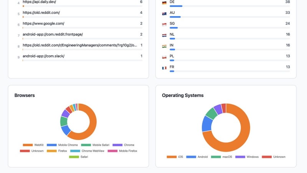This screenshot has height=173, width=307.
Task: Click the Netherlands flag icon
Action: pos(164,35)
